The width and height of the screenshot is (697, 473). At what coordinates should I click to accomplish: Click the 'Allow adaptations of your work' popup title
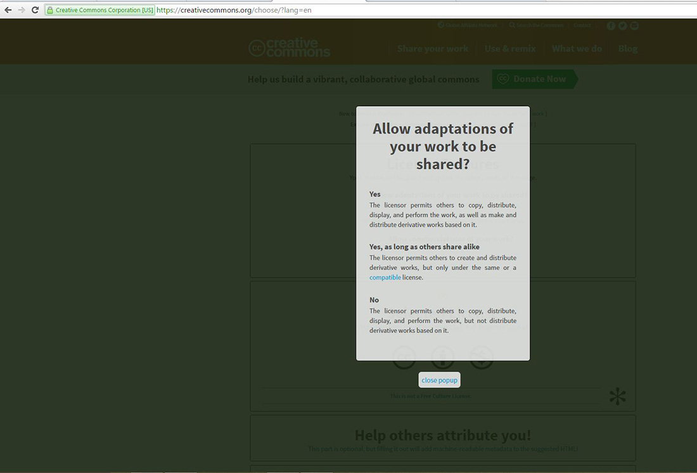point(443,146)
